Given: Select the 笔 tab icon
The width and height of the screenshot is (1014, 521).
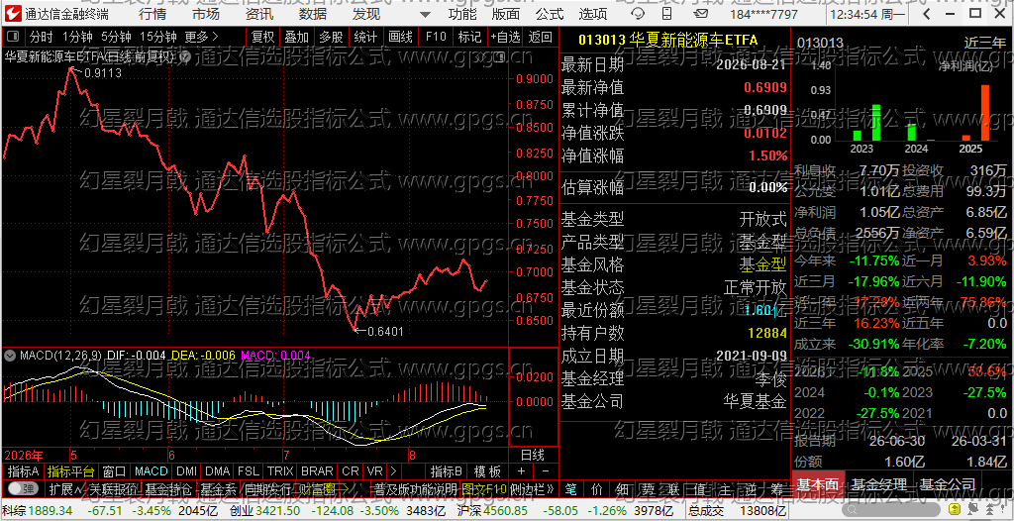Looking at the screenshot, I should pyautogui.click(x=571, y=488).
